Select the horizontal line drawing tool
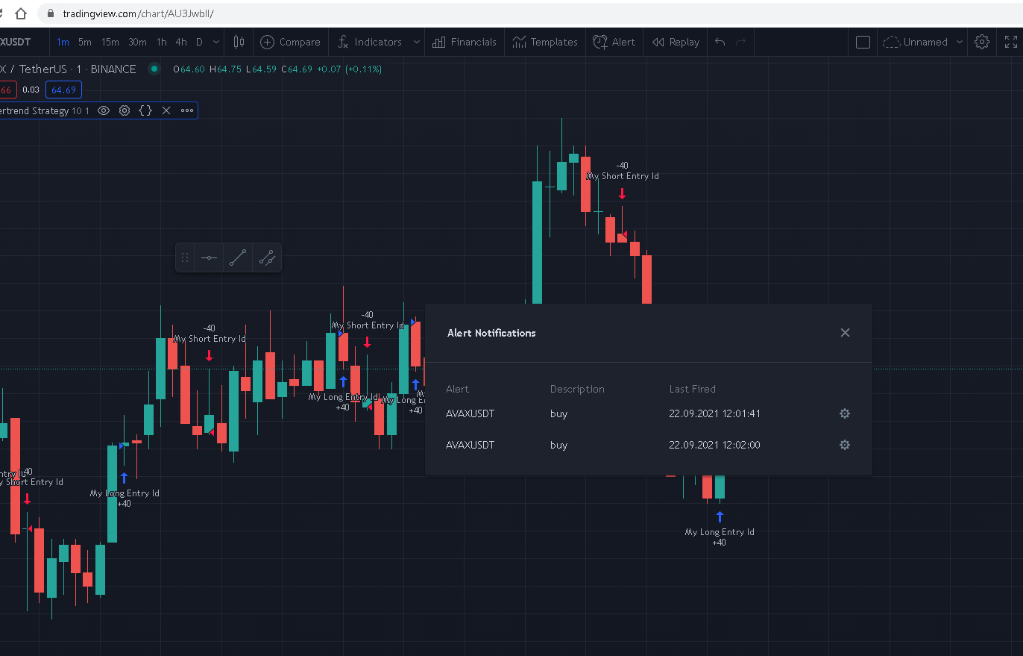 pyautogui.click(x=209, y=257)
